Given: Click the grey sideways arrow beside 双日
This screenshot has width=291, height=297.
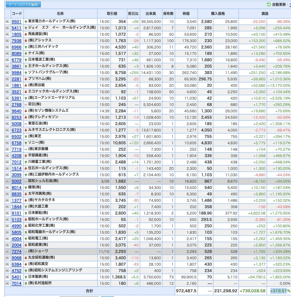Looking at the screenshot, I should [26, 105].
